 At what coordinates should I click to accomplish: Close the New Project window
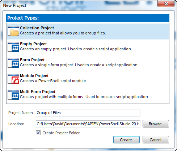(x=166, y=4)
